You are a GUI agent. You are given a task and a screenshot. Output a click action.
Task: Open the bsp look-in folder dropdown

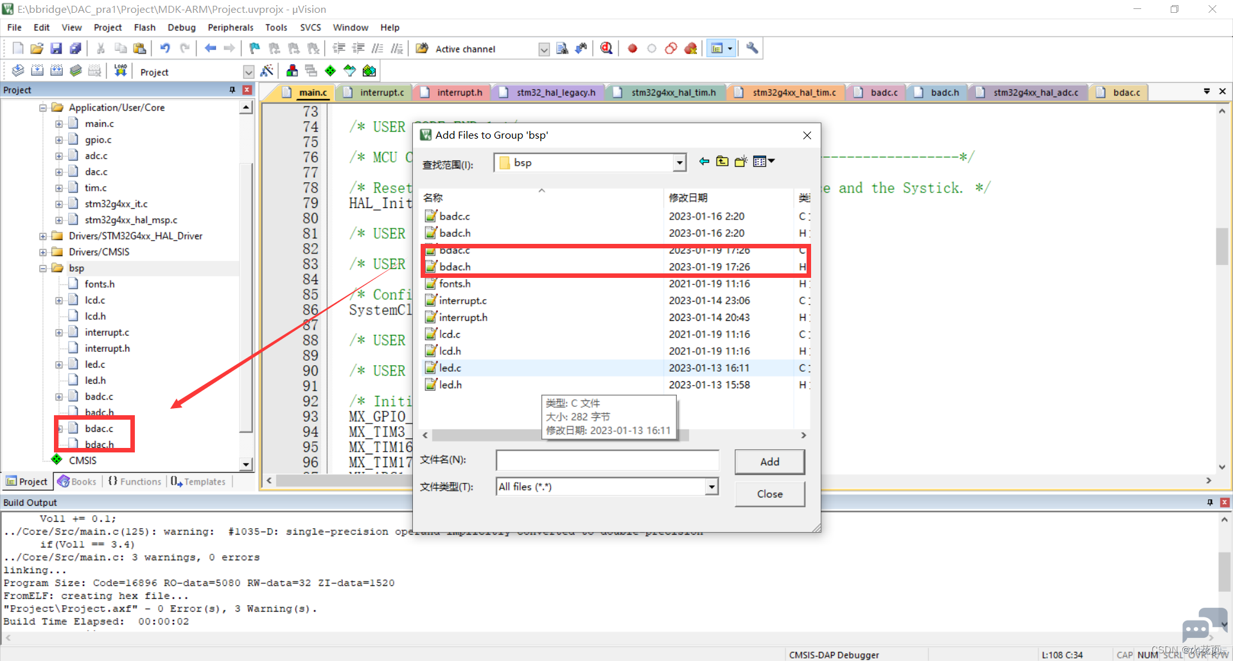(x=679, y=163)
